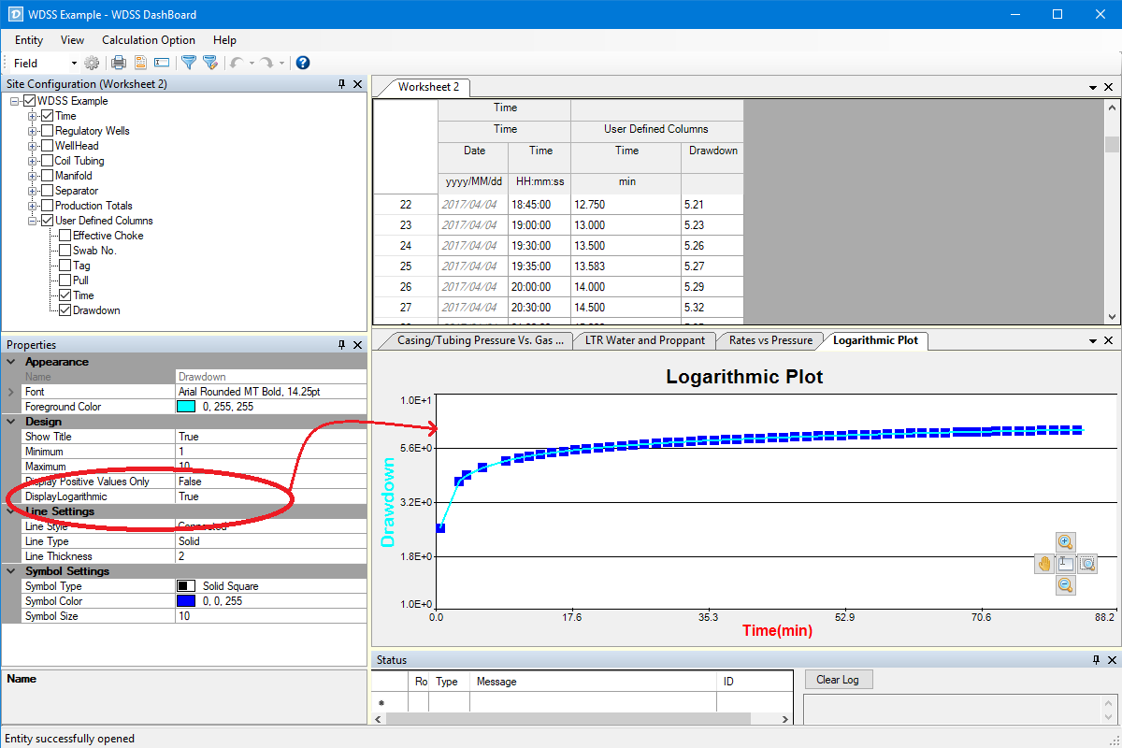Check the Regulatory Wells checkbox
This screenshot has width=1122, height=748.
click(x=48, y=131)
